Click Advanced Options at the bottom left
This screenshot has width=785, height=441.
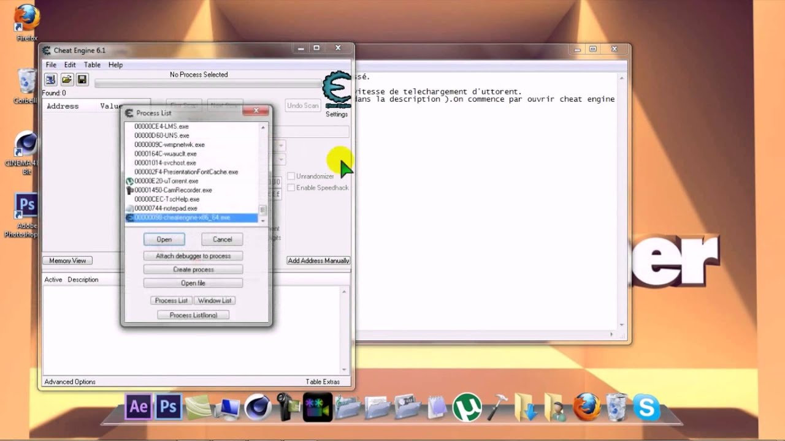[70, 382]
